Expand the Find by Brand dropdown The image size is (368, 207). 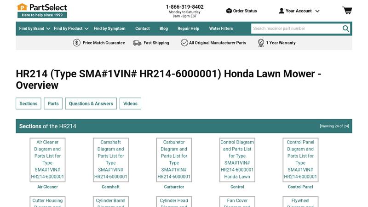click(34, 29)
